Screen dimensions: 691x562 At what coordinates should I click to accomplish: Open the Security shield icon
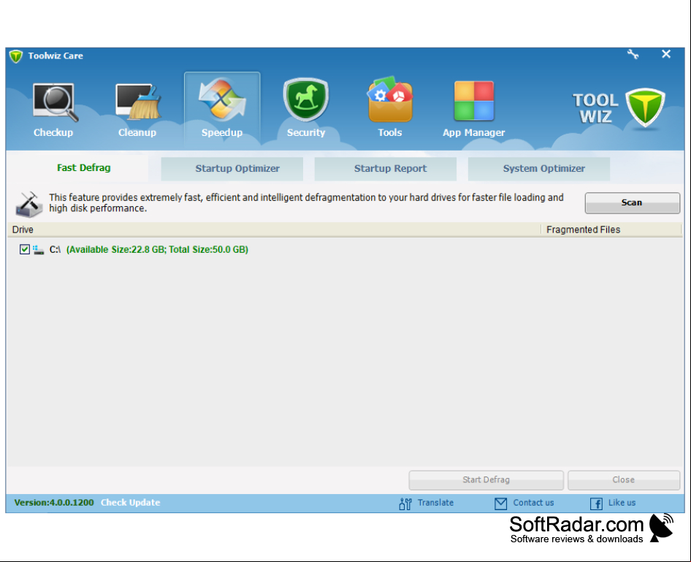click(x=306, y=99)
